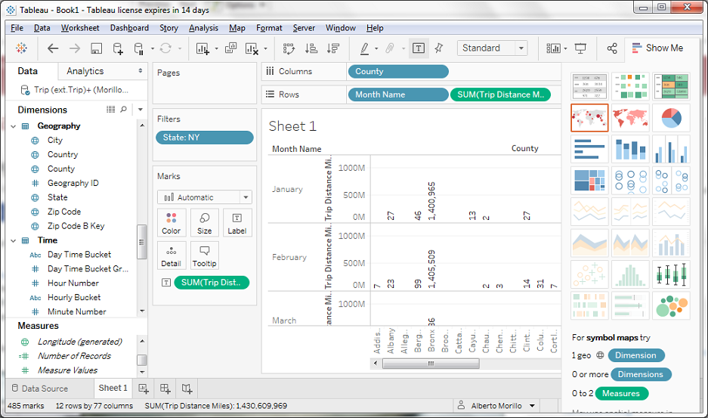This screenshot has height=418, width=708.
Task: Open dropdown next to new worksheet icon
Action: point(216,48)
